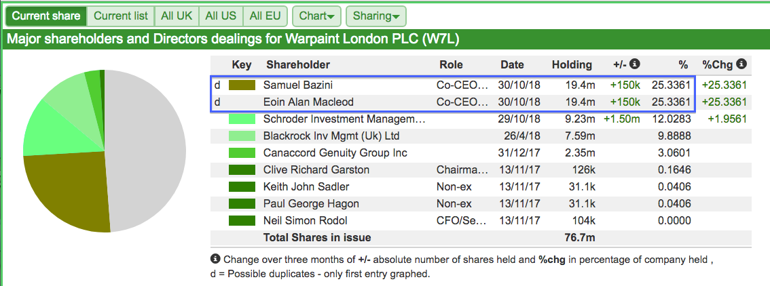Sort by the Holding column header
The width and height of the screenshot is (770, 286).
coord(572,64)
